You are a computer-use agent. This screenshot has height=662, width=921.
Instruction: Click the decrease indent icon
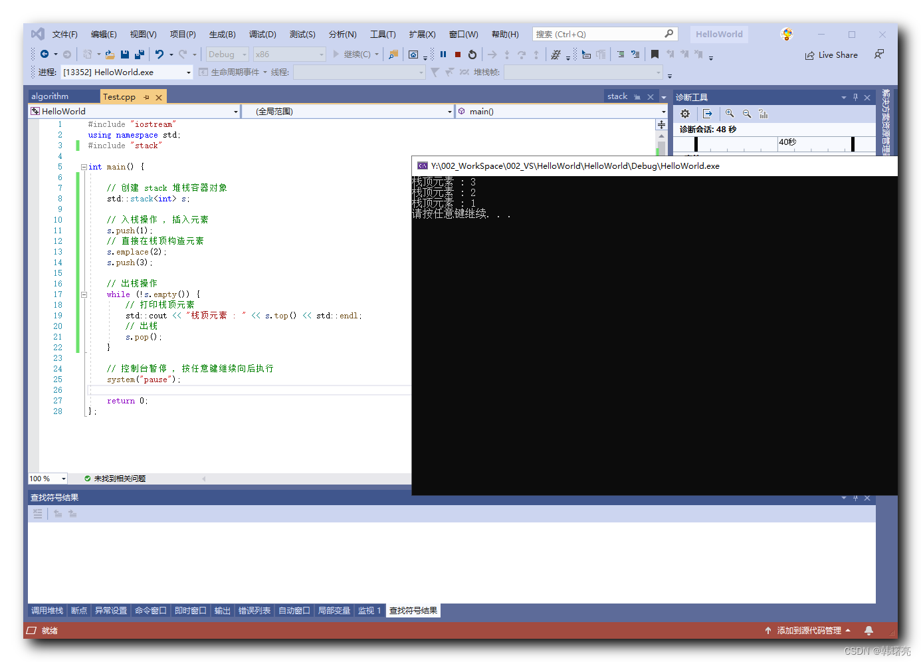[x=621, y=55]
